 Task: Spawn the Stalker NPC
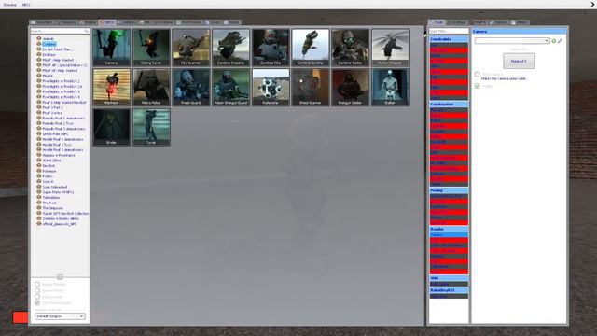coord(390,87)
